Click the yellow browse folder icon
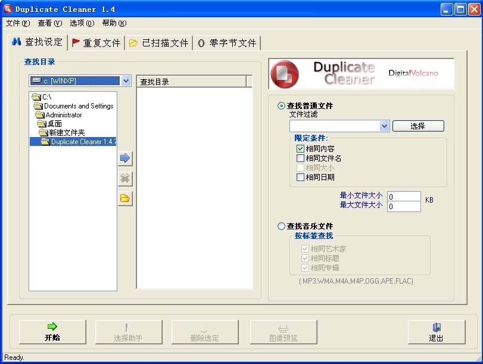The height and width of the screenshot is (364, 483). 125,199
